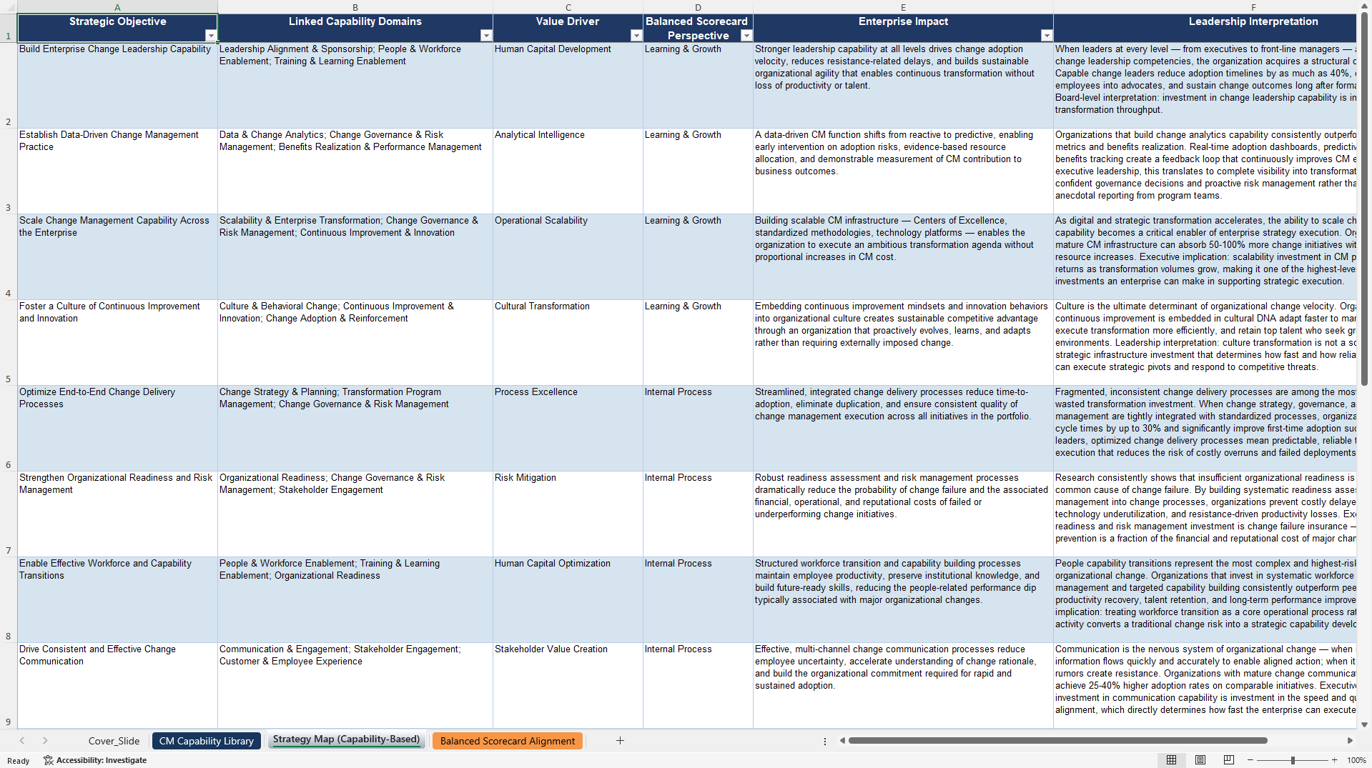Select cell 'Foster a Culture of Continuous Improvement'
Viewport: 1372px width, 768px height.
[x=117, y=343]
